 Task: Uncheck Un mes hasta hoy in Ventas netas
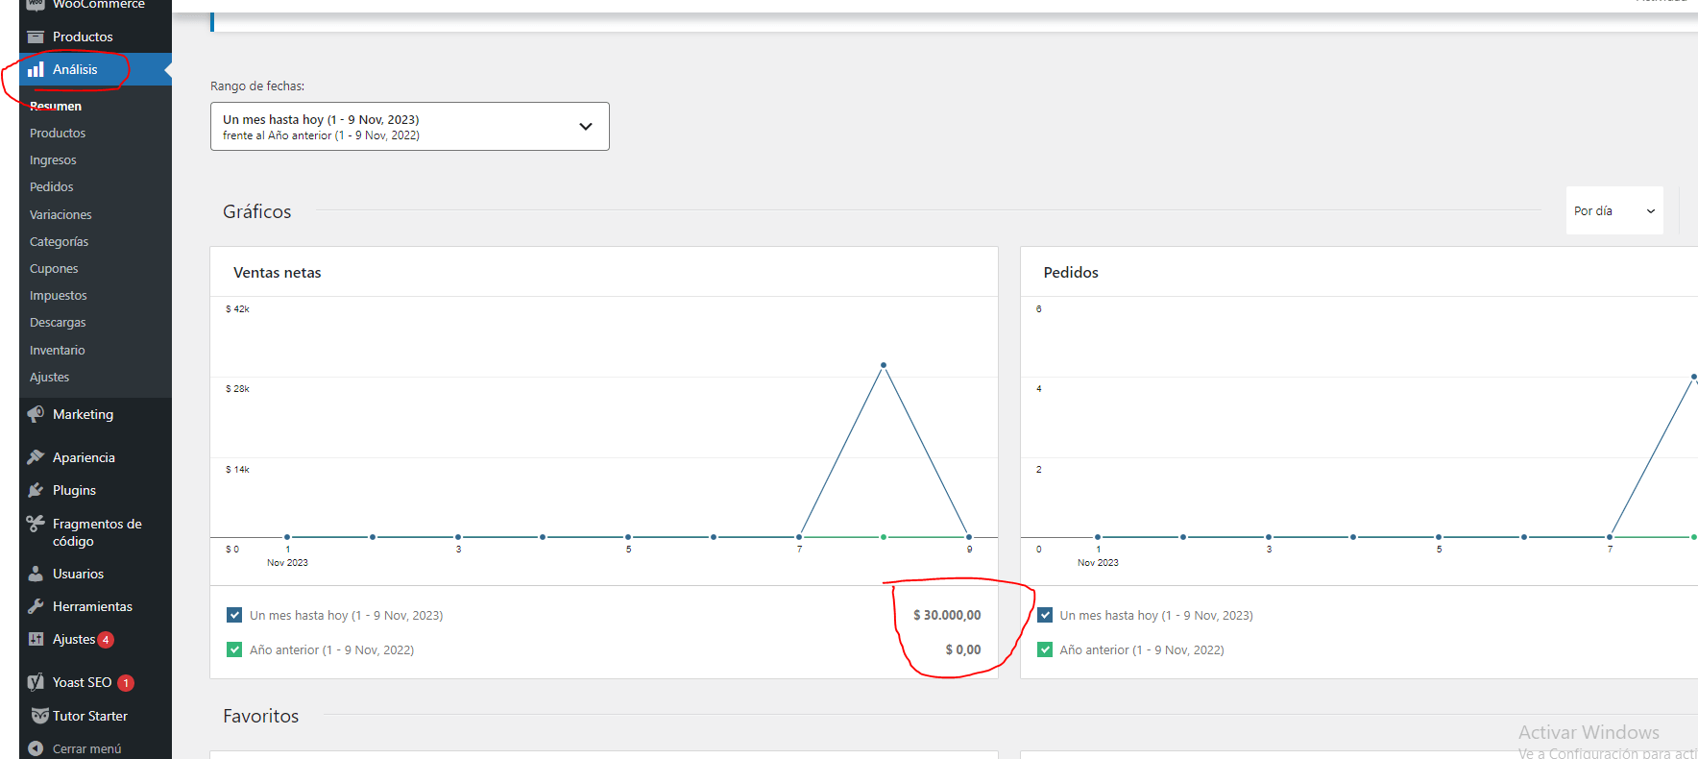tap(234, 615)
